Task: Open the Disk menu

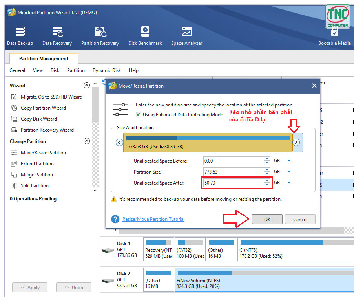Action: click(x=55, y=70)
